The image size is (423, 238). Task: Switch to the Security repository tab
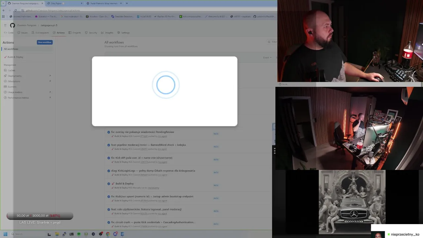click(x=91, y=33)
